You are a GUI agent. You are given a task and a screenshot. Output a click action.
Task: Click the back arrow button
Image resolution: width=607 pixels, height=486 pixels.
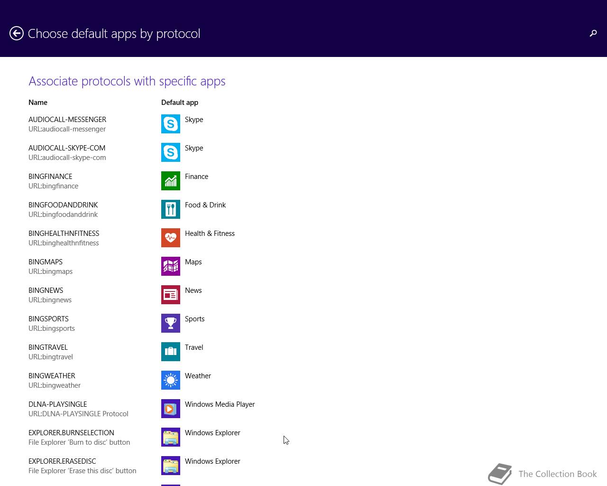click(17, 33)
